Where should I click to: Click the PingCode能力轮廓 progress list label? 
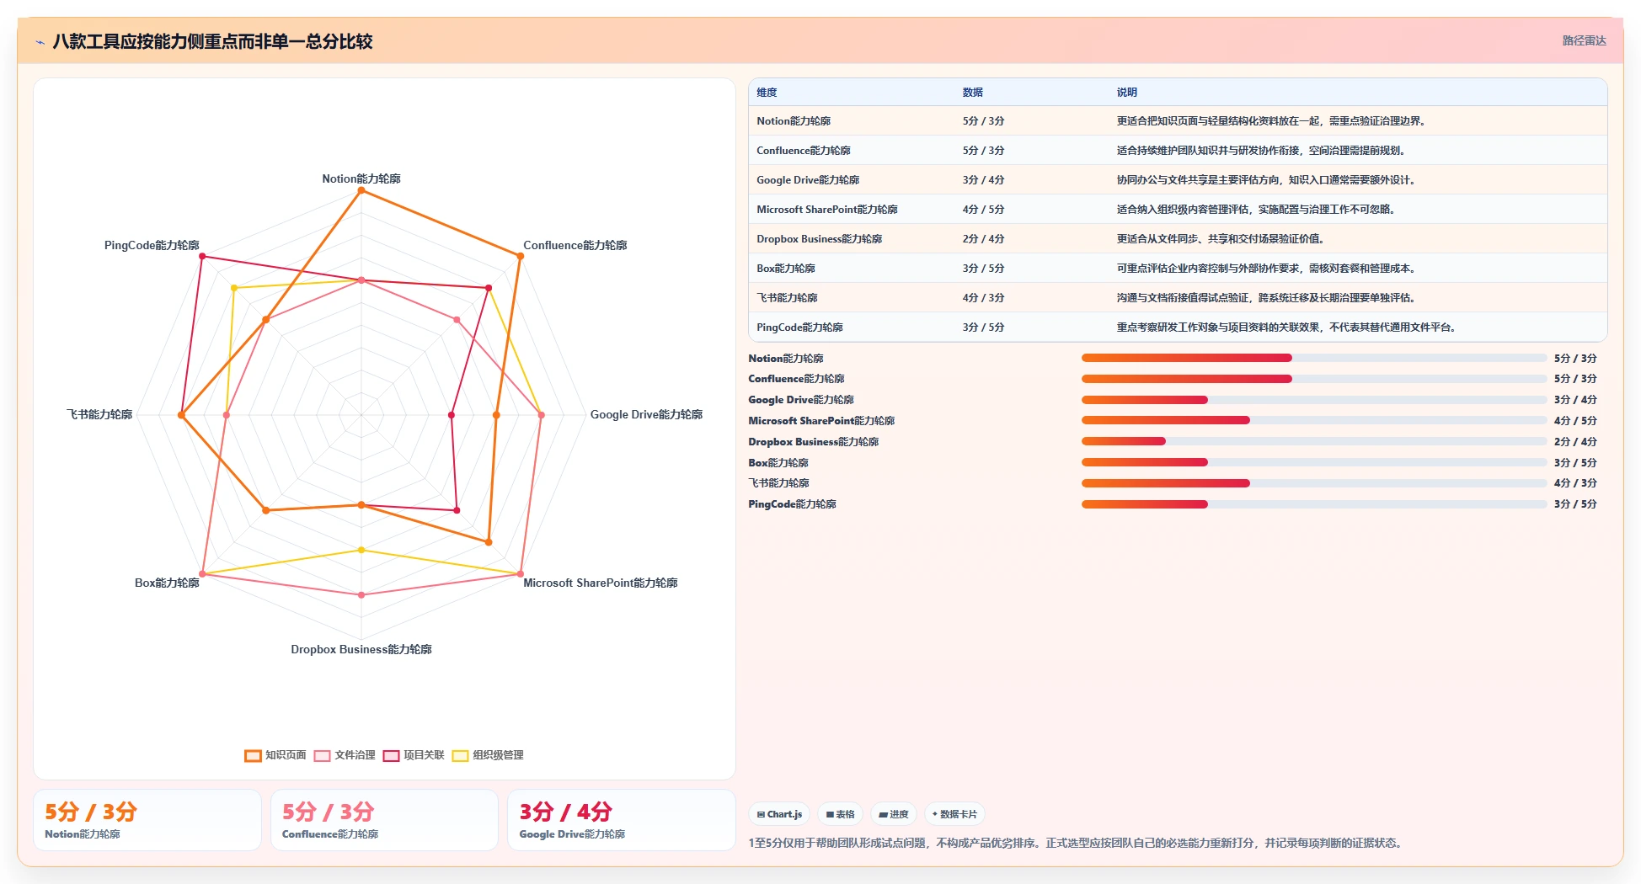click(x=793, y=504)
